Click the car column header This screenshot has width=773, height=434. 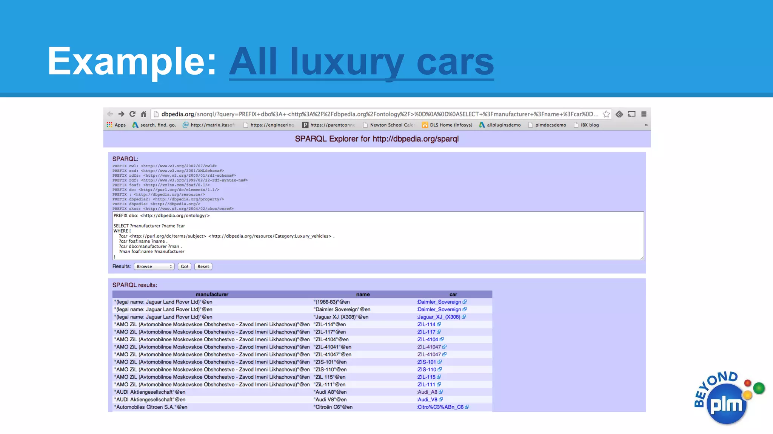(453, 294)
